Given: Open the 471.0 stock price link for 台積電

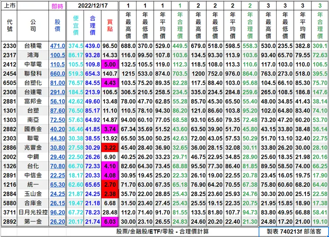Looking at the screenshot, I should pos(57,46).
